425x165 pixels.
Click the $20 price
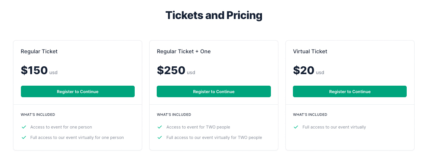304,70
